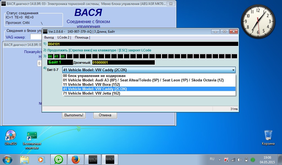The height and width of the screenshot is (165, 282).
Task: Select option 41 VW Caddy in the open list
Action: tap(149, 89)
